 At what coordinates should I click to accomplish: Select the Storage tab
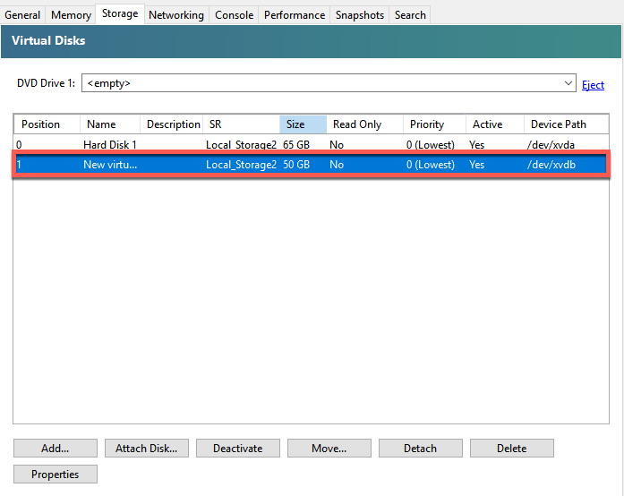[x=120, y=14]
